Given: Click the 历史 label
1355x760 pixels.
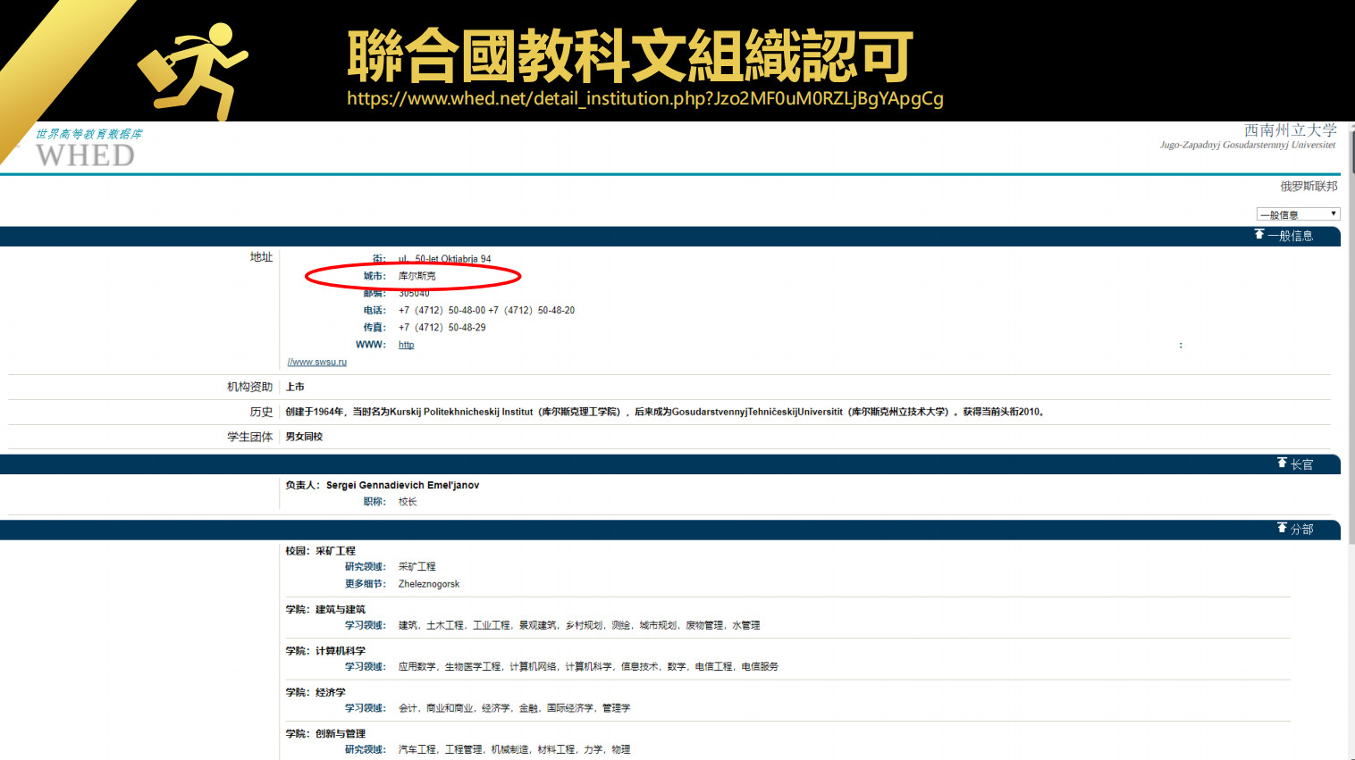Looking at the screenshot, I should click(261, 412).
